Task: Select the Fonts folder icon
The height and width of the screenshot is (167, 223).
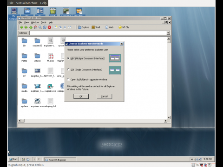Action: pos(24,56)
